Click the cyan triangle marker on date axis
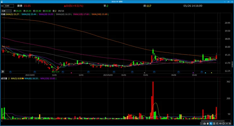234x126 pixels. tap(205, 73)
